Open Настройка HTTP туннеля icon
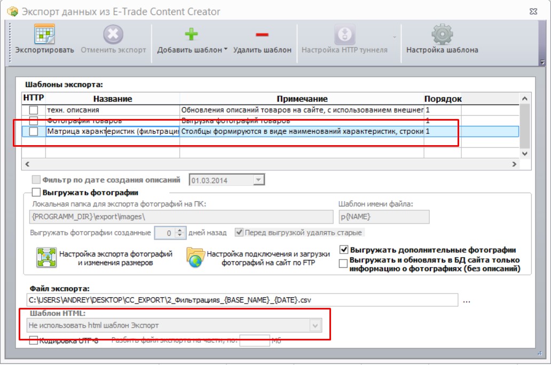Image resolution: width=551 pixels, height=365 pixels. [x=344, y=35]
